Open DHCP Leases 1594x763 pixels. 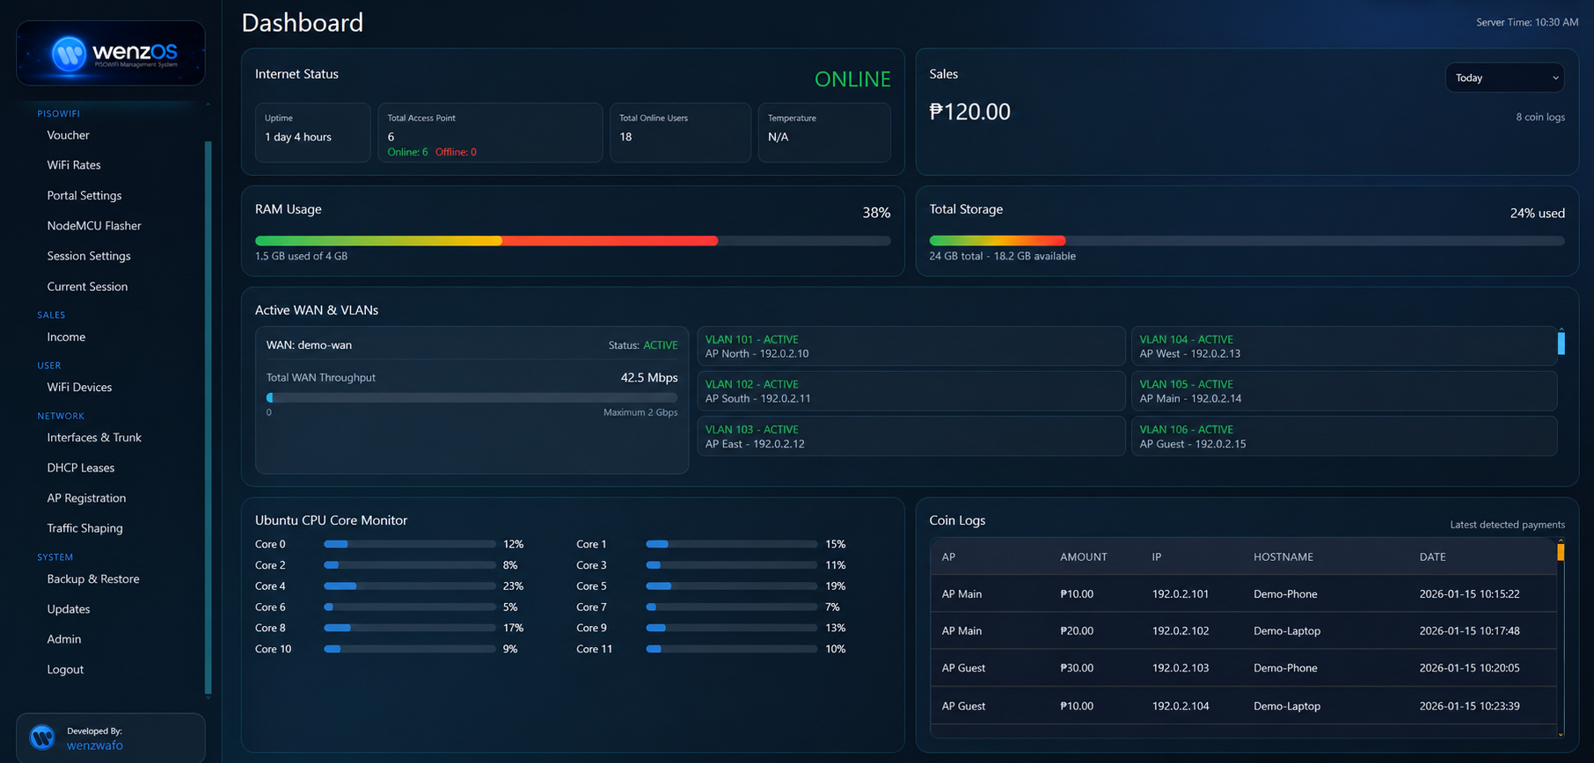81,468
